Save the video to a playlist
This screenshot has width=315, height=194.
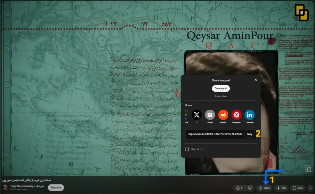coord(298,188)
